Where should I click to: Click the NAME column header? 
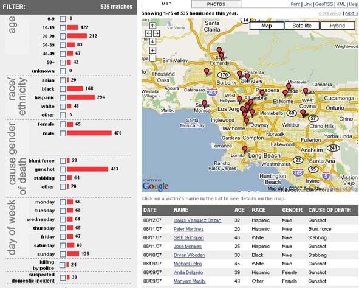pyautogui.click(x=180, y=210)
